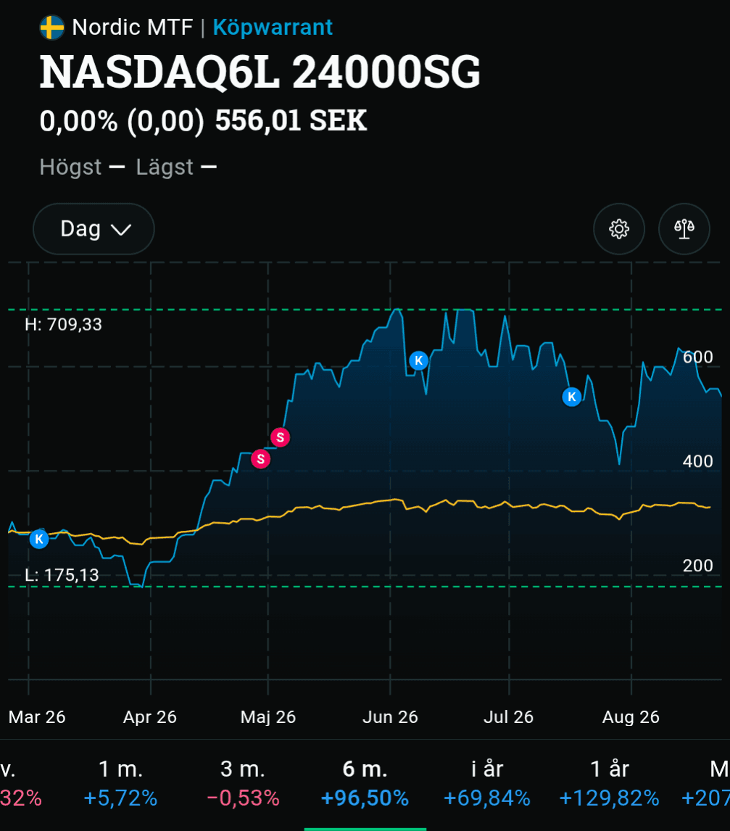
Task: Click the Maj 26 axis label
Action: pos(268,717)
